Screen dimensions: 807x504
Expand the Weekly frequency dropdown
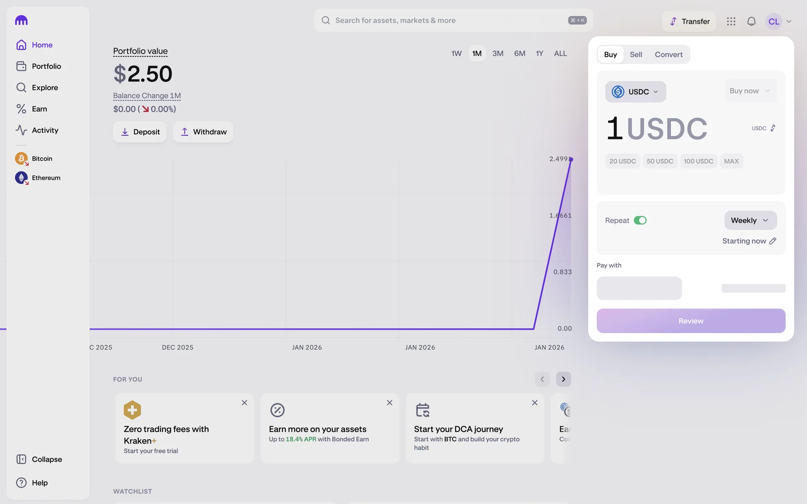click(x=750, y=220)
